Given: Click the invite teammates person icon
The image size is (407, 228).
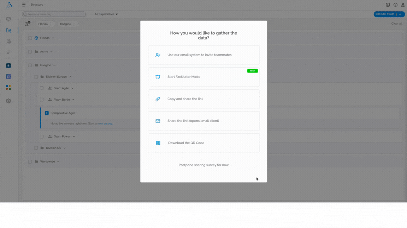Looking at the screenshot, I should pos(158,55).
